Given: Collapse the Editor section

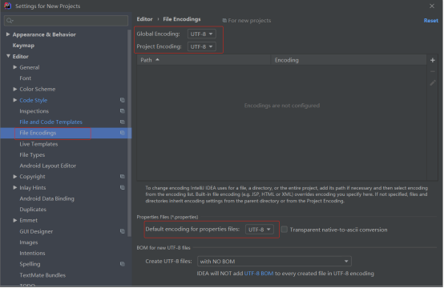Looking at the screenshot, I should coord(8,56).
